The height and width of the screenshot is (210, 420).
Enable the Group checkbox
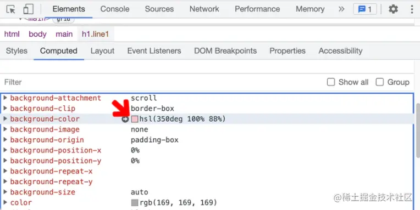379,82
